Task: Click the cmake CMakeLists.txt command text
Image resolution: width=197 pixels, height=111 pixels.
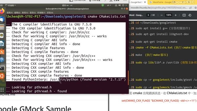Action: 107,16
